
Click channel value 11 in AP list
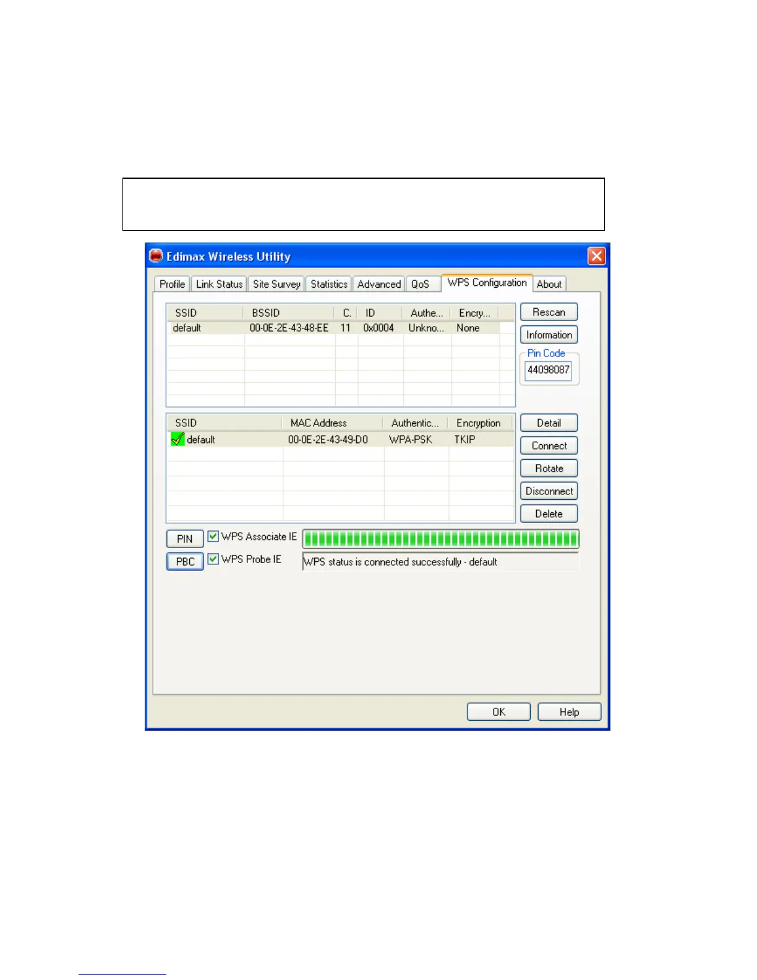pos(345,328)
